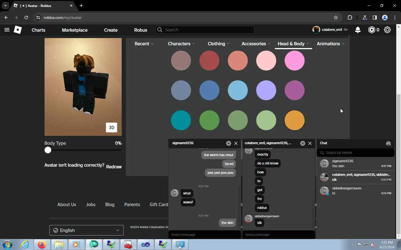Select the orange skin color swatch

point(295,120)
